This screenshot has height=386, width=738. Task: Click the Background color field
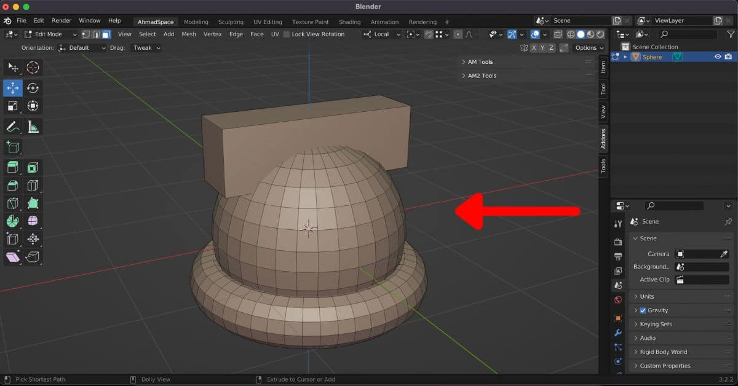click(701, 267)
